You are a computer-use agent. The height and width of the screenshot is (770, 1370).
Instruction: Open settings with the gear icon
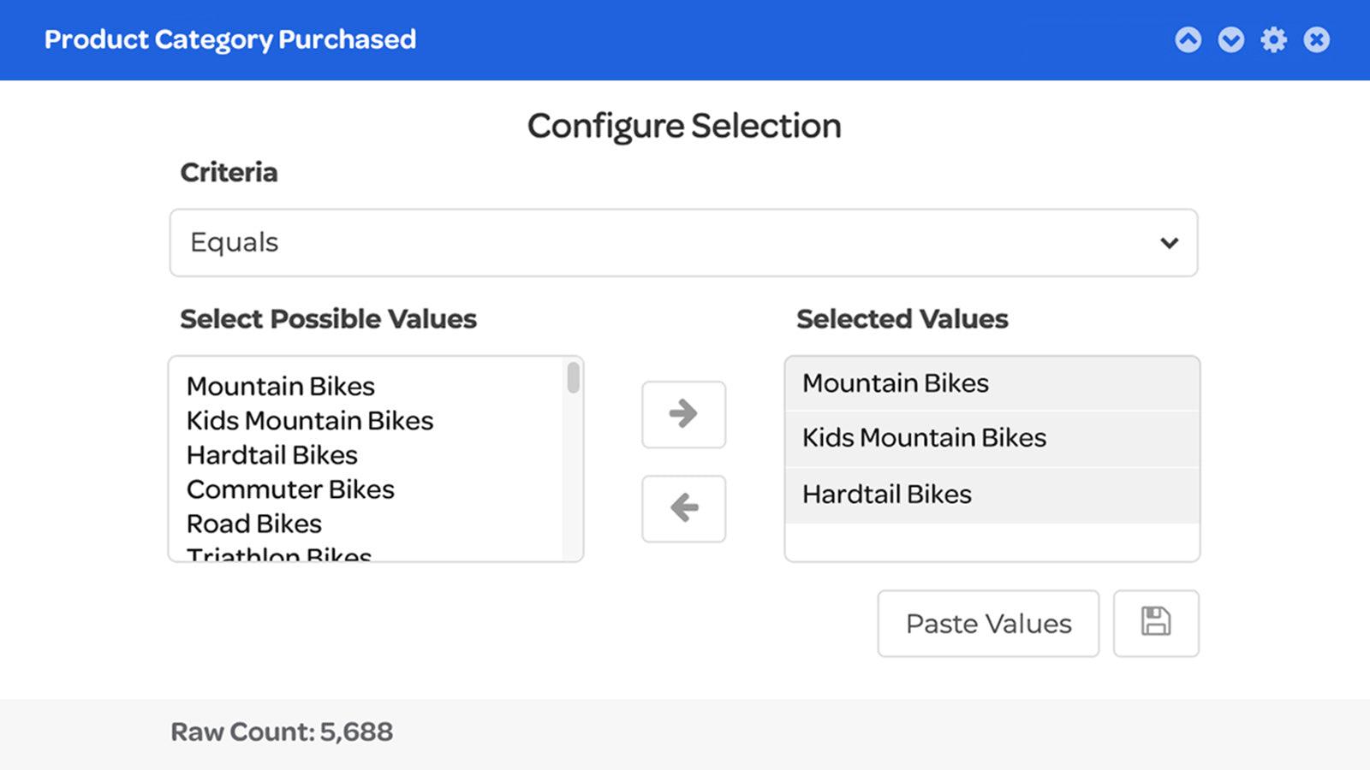coord(1273,39)
